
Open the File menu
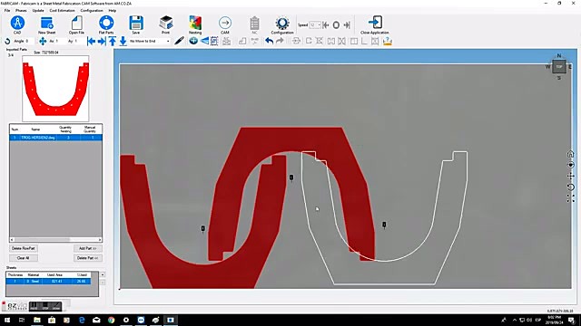click(x=7, y=10)
